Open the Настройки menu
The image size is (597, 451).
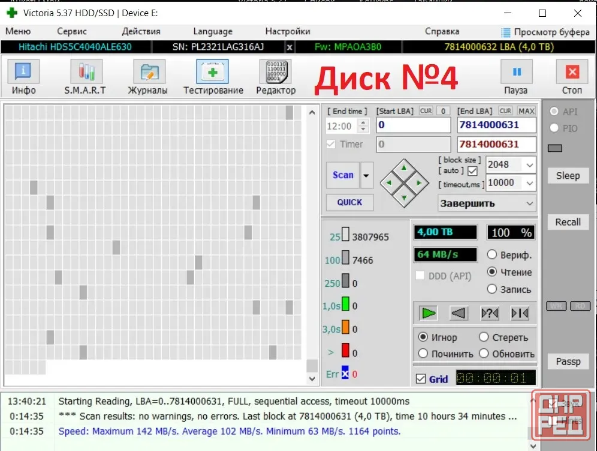click(288, 31)
